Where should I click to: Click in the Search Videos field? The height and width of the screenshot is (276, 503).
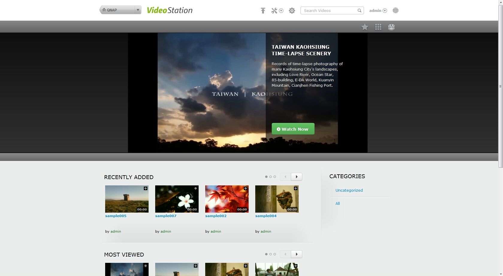pyautogui.click(x=328, y=11)
